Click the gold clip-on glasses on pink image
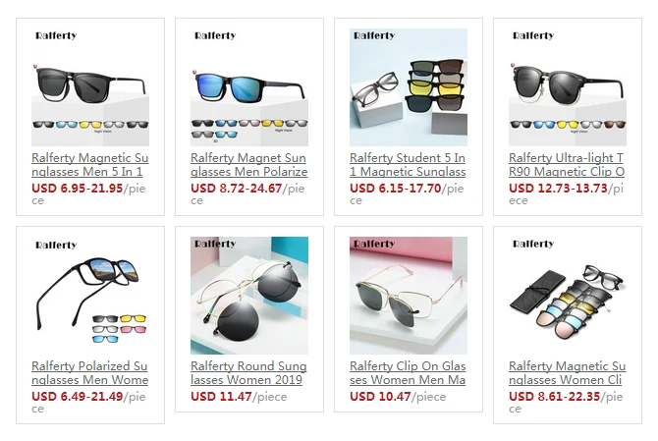The height and width of the screenshot is (441, 658). (x=409, y=296)
